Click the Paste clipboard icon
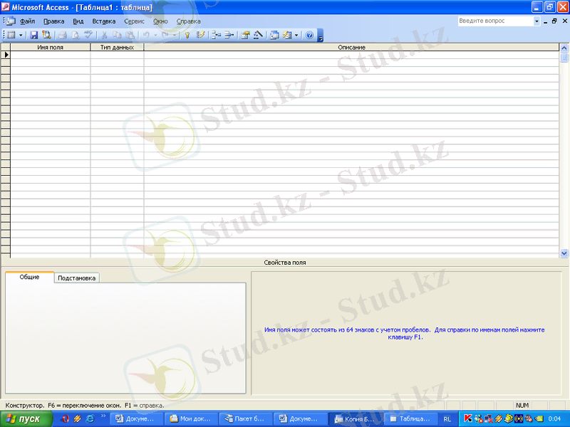The image size is (570, 427). [x=130, y=35]
